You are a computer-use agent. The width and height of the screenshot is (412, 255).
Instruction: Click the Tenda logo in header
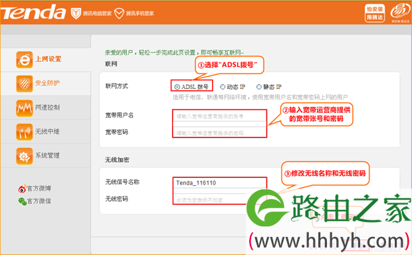click(x=33, y=13)
